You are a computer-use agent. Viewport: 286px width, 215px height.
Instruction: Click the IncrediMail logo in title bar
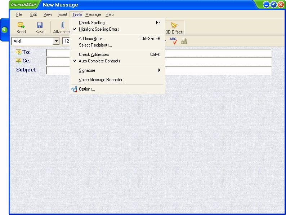(x=23, y=5)
